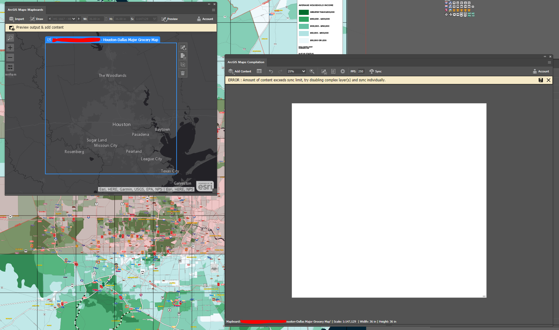
Task: Open the map search magnifier tool
Action: [10, 38]
